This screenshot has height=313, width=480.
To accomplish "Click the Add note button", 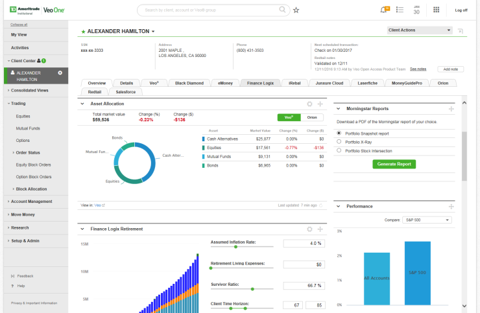I will point(450,69).
